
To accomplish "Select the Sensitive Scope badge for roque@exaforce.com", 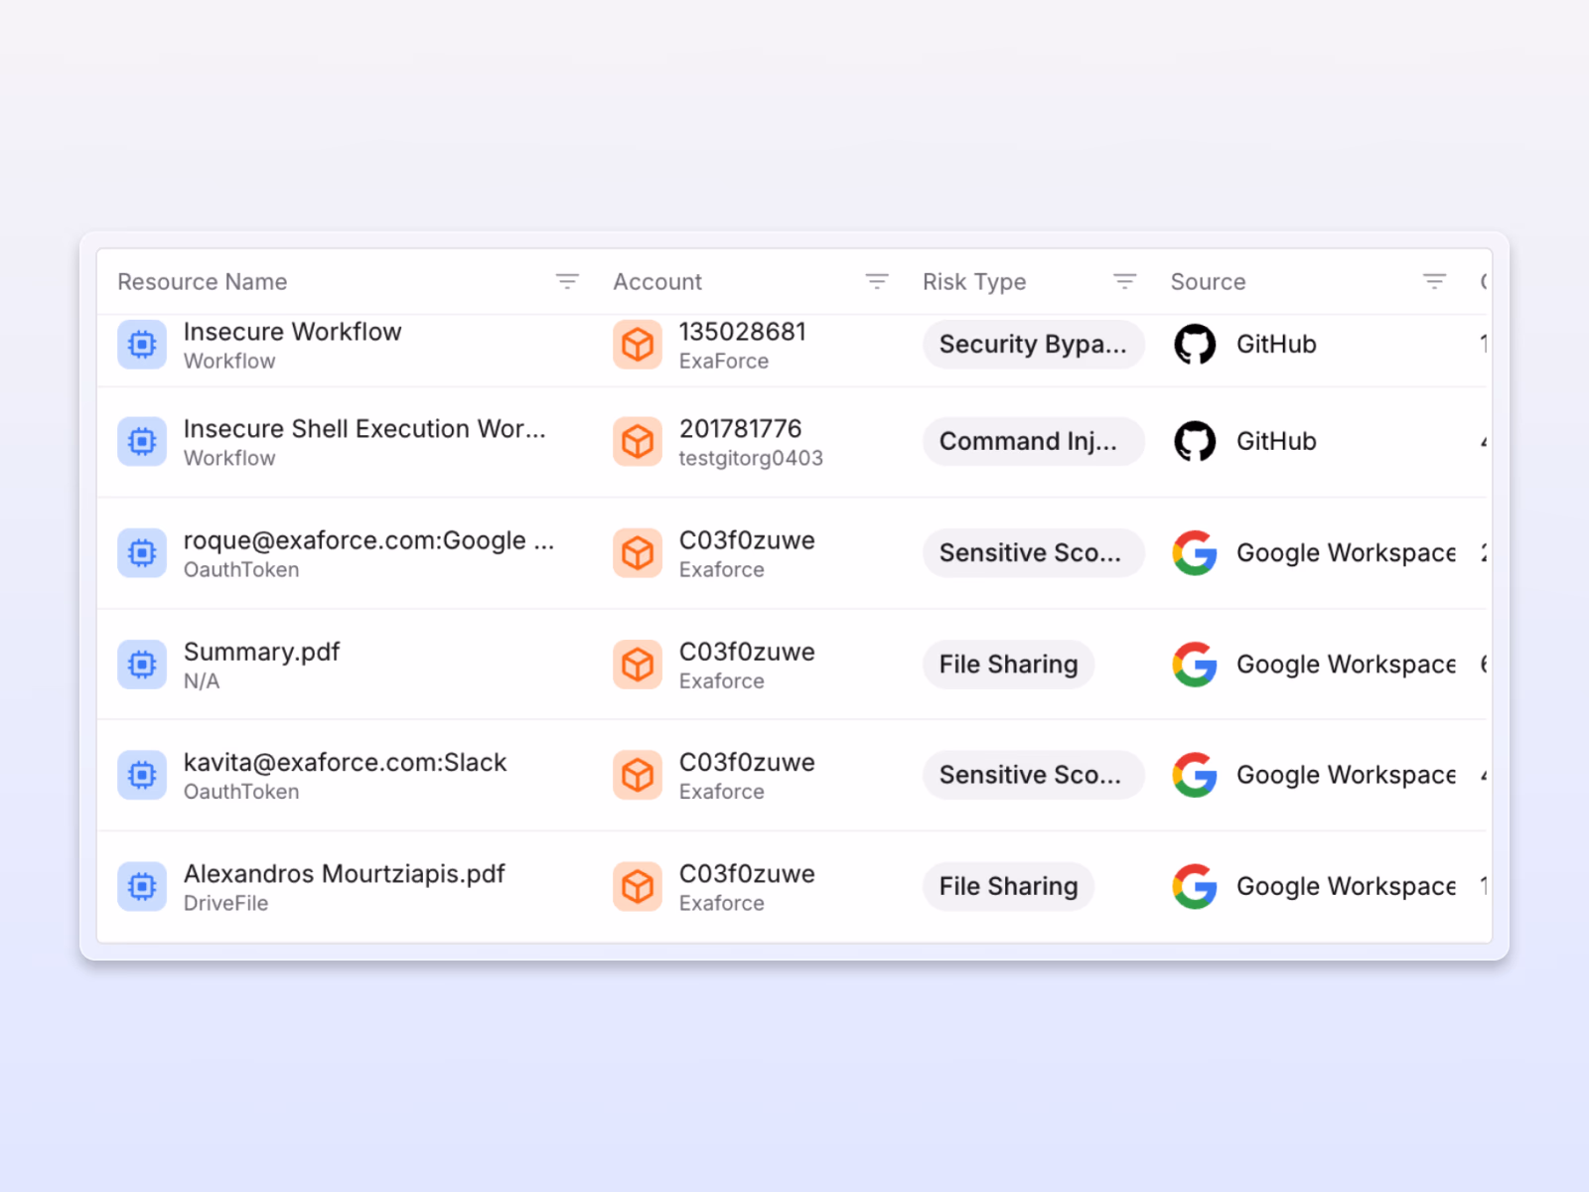I will 1033,553.
